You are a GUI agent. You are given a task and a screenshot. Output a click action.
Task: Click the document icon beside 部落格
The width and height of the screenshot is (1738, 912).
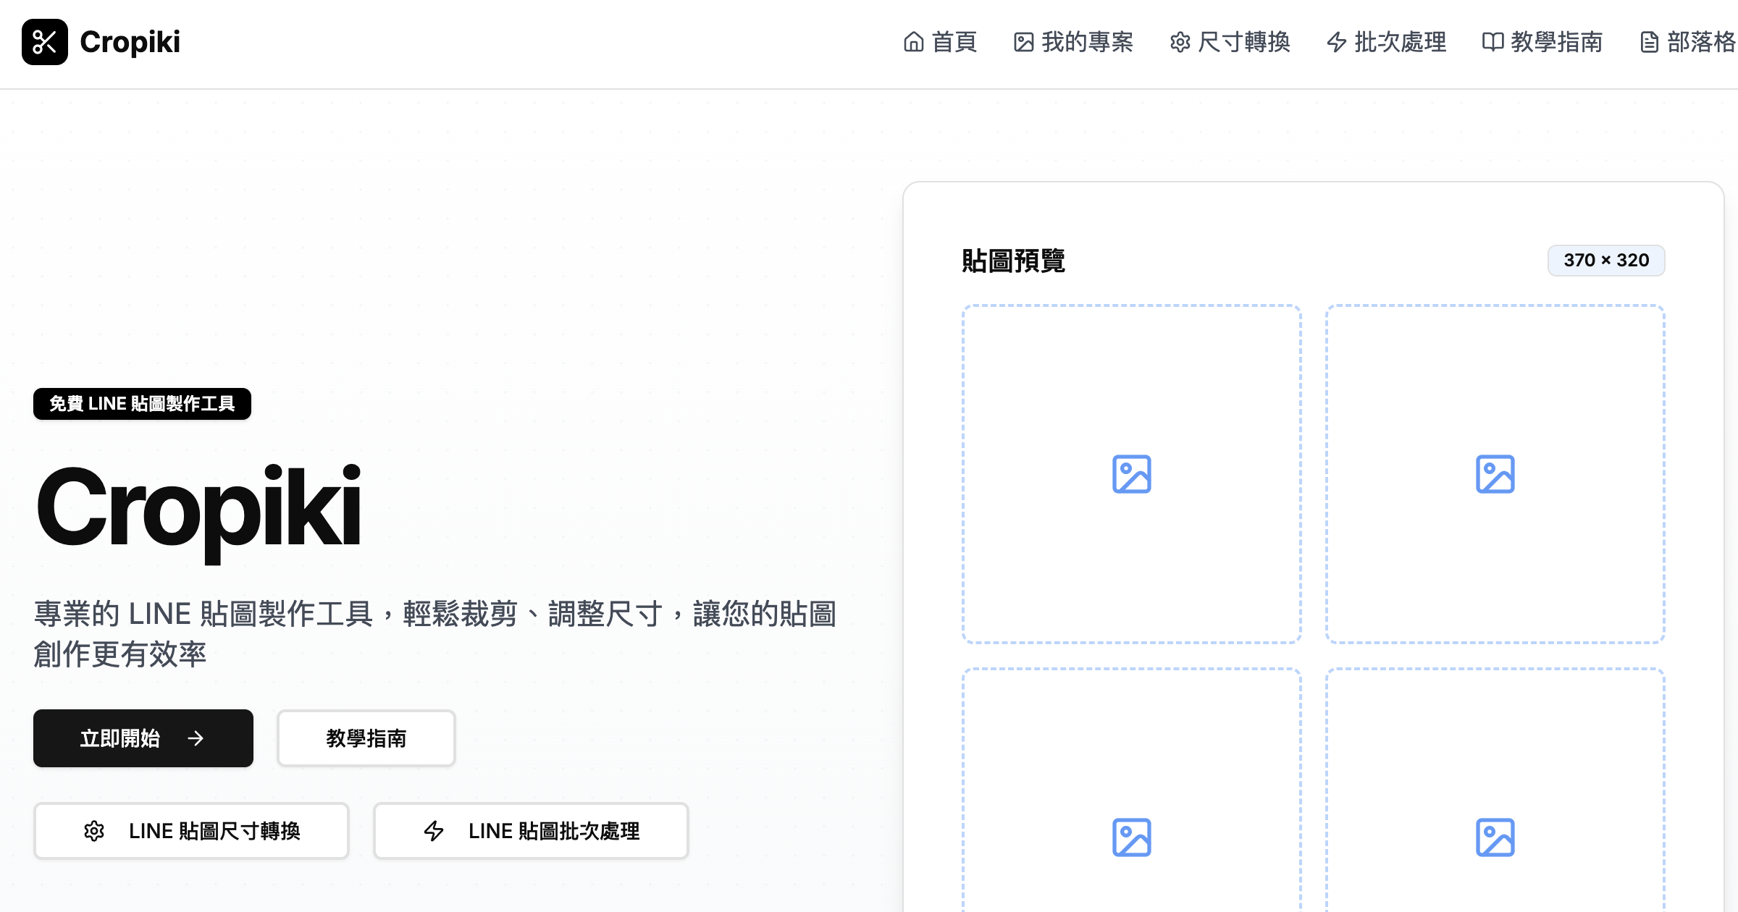[x=1649, y=42]
